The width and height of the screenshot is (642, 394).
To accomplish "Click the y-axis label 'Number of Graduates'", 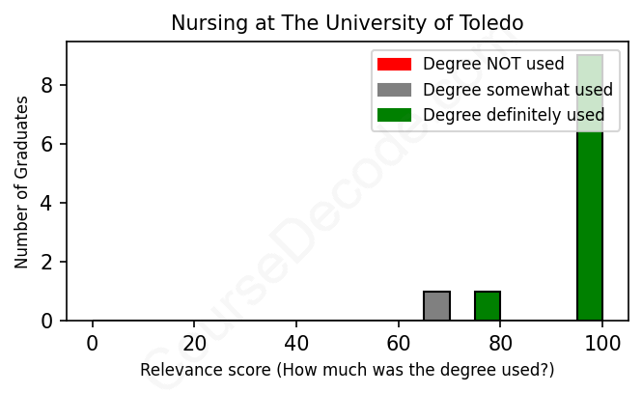I will pos(21,182).
